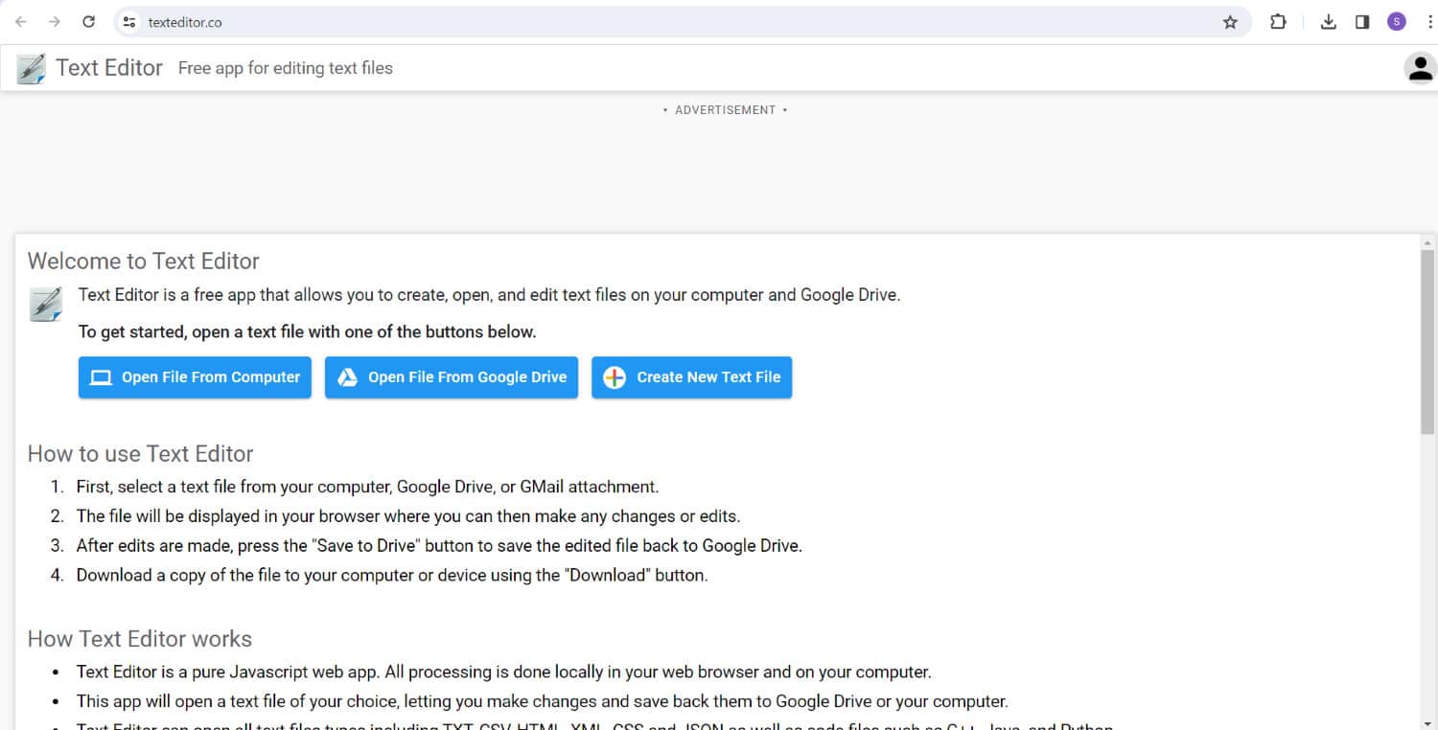Bookmark this page with star icon
This screenshot has height=730, width=1438.
[1230, 22]
